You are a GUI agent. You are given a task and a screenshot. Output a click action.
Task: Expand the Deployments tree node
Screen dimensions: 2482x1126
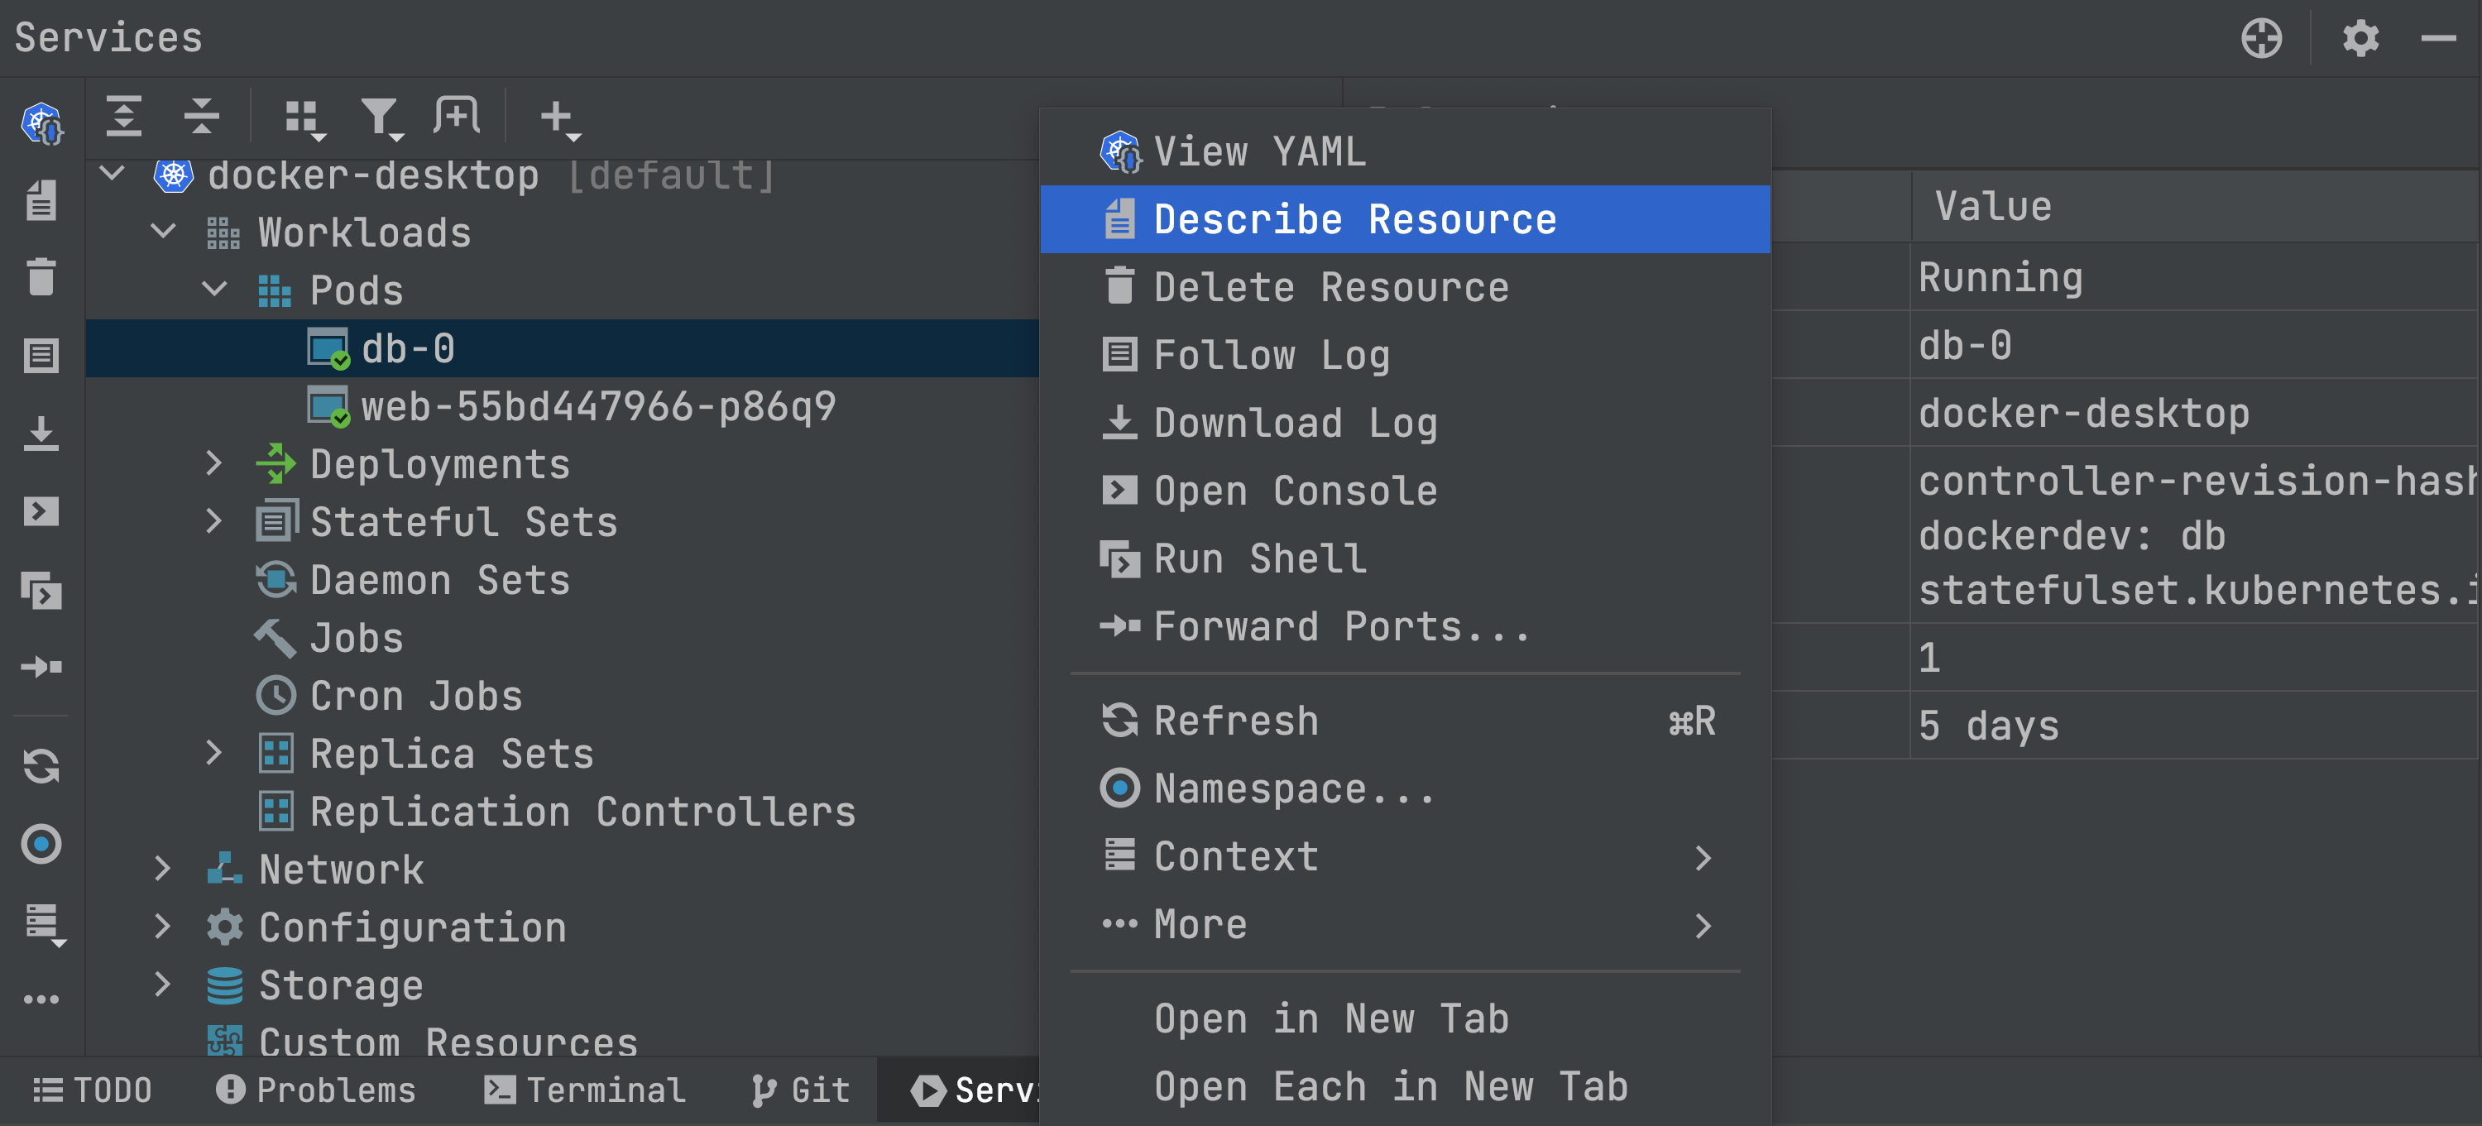pos(214,463)
